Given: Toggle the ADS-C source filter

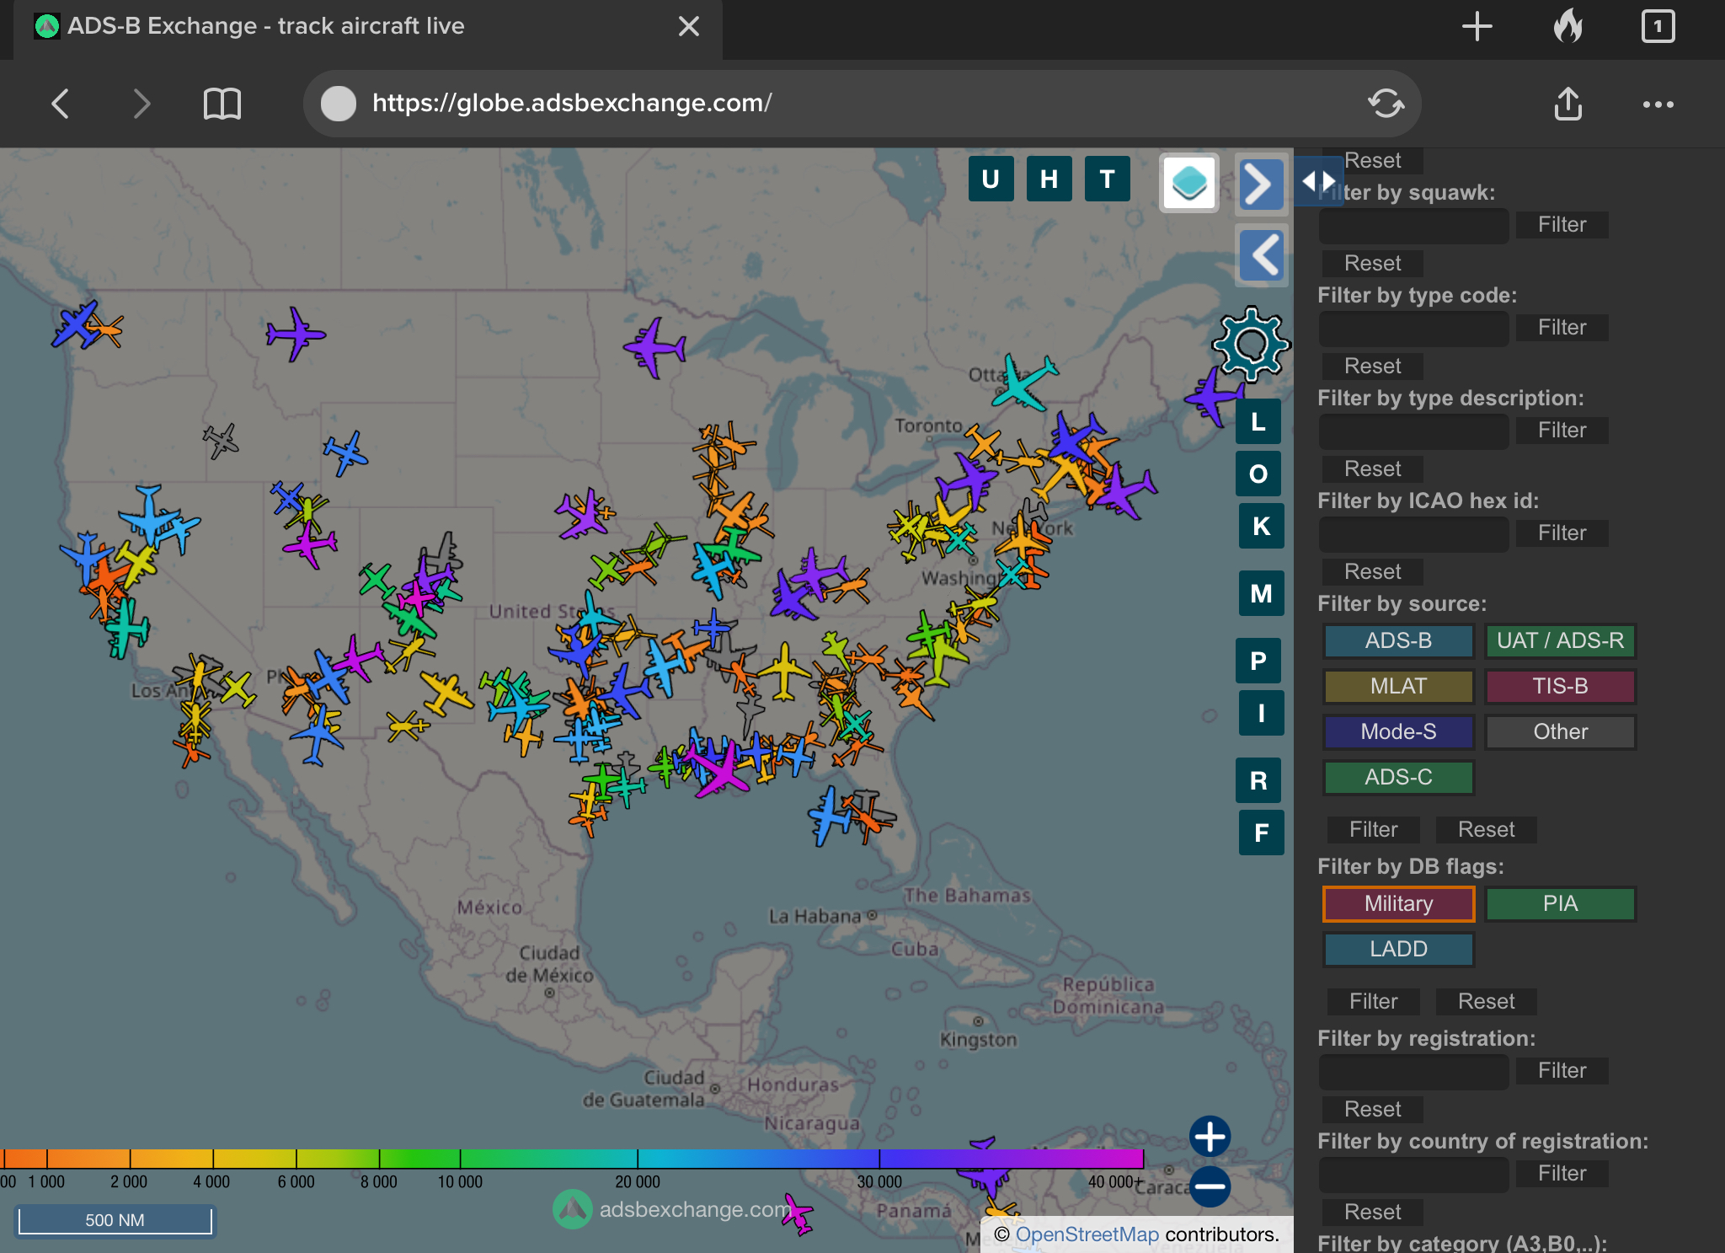Looking at the screenshot, I should 1398,777.
